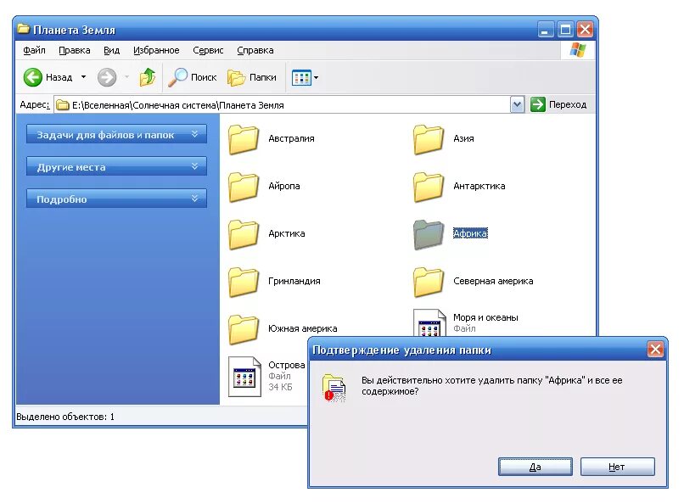Open the Вид menu

click(x=112, y=50)
